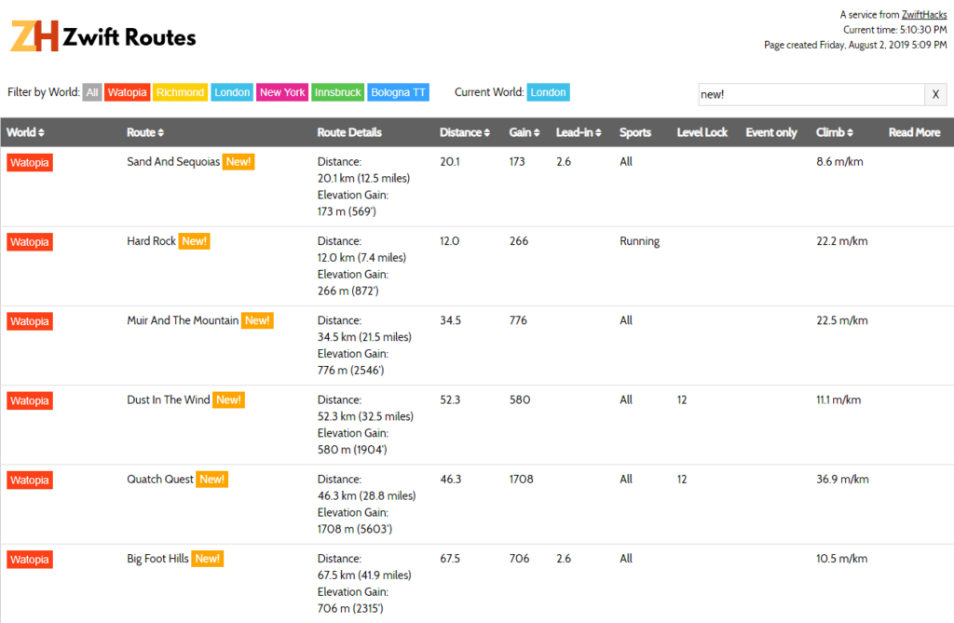Screen dimensions: 954x623
Task: Click the Watopia badge in Big Foot Hills row
Action: pos(30,560)
